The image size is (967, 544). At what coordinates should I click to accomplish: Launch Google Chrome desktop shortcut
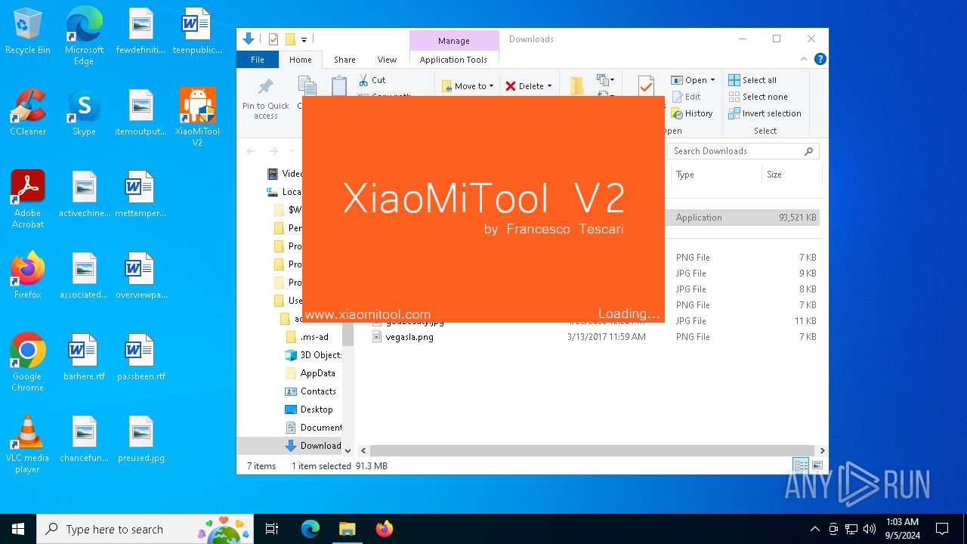pyautogui.click(x=28, y=363)
